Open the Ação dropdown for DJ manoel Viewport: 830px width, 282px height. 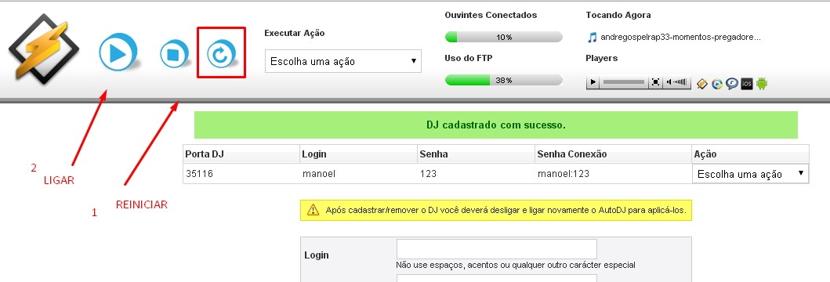point(751,174)
